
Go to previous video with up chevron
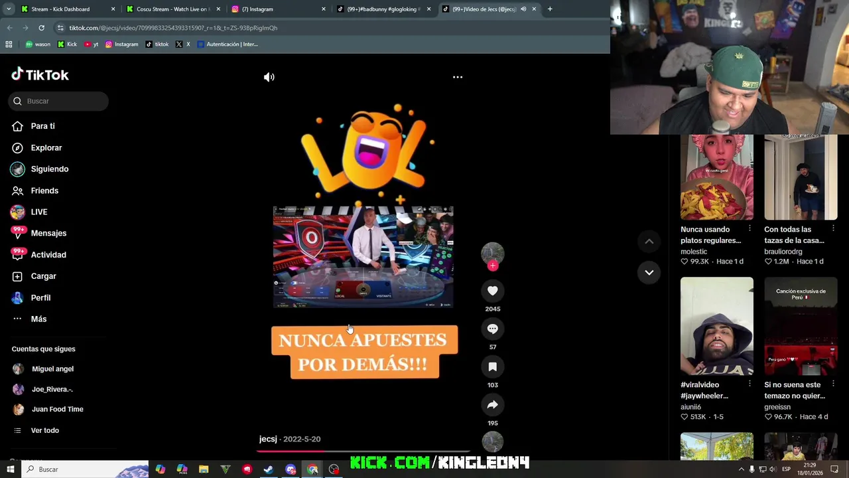pos(649,242)
